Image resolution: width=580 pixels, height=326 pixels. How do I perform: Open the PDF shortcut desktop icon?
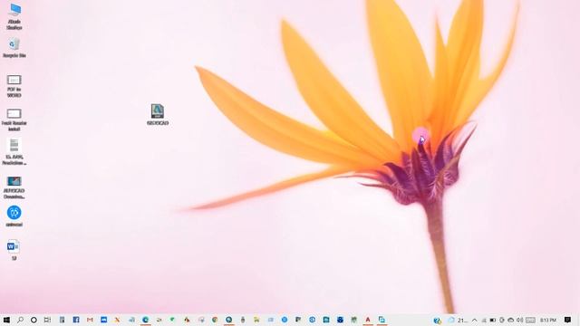14,86
